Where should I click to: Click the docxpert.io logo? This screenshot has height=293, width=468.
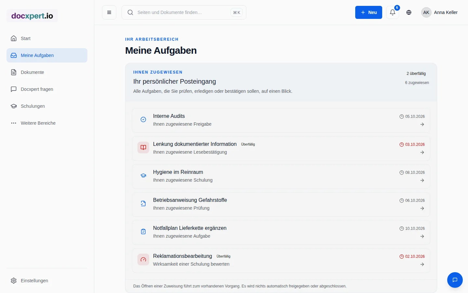pyautogui.click(x=32, y=16)
